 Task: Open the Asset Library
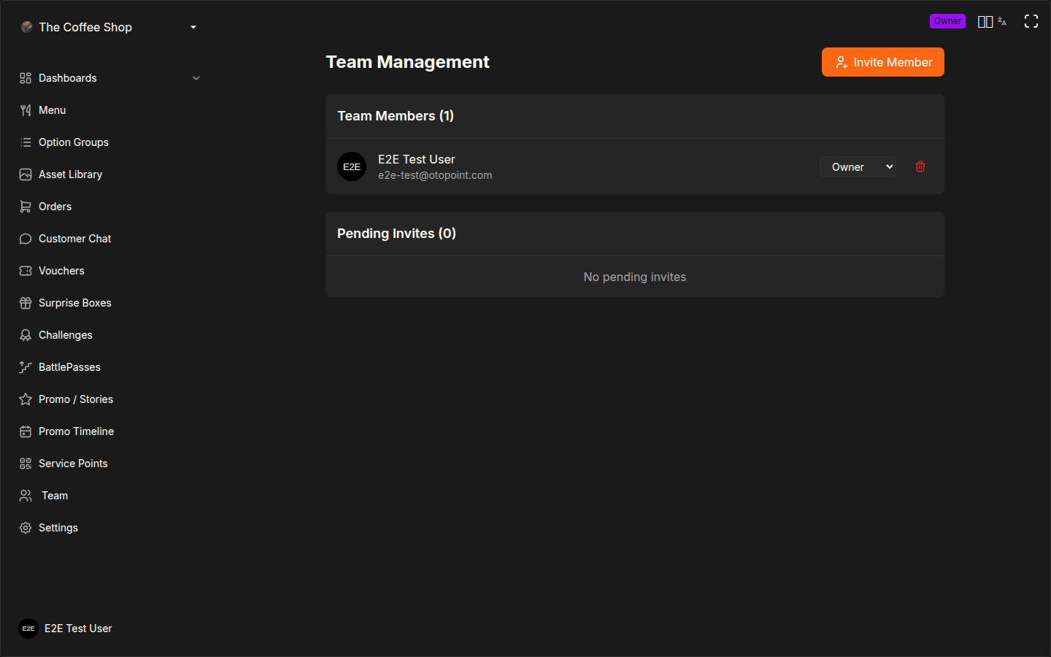pos(71,174)
